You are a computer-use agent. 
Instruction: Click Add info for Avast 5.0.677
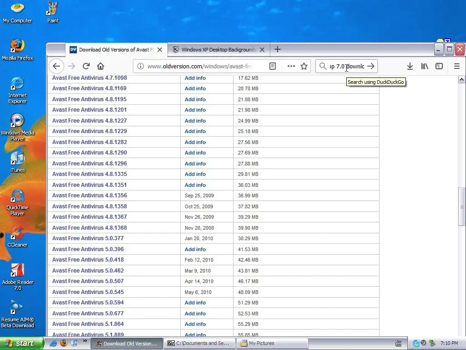tap(195, 314)
